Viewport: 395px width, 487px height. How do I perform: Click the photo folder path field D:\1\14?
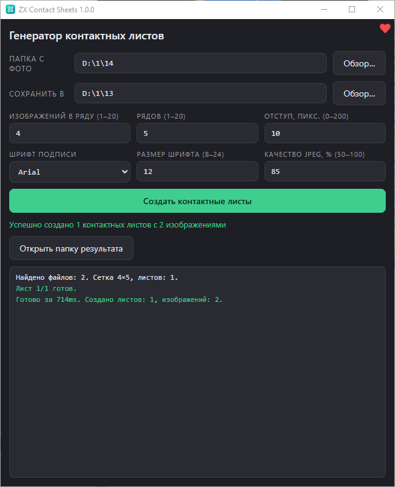pyautogui.click(x=201, y=63)
